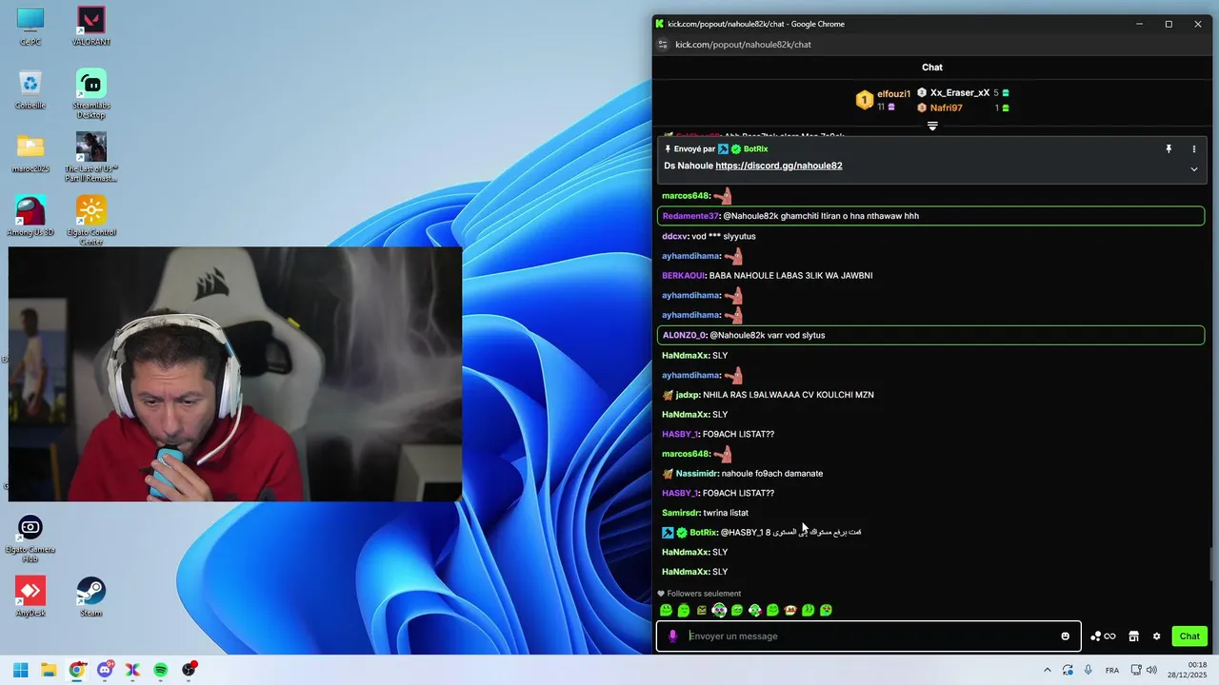1219x685 pixels.
Task: Open Spotify from taskbar
Action: [x=161, y=670]
